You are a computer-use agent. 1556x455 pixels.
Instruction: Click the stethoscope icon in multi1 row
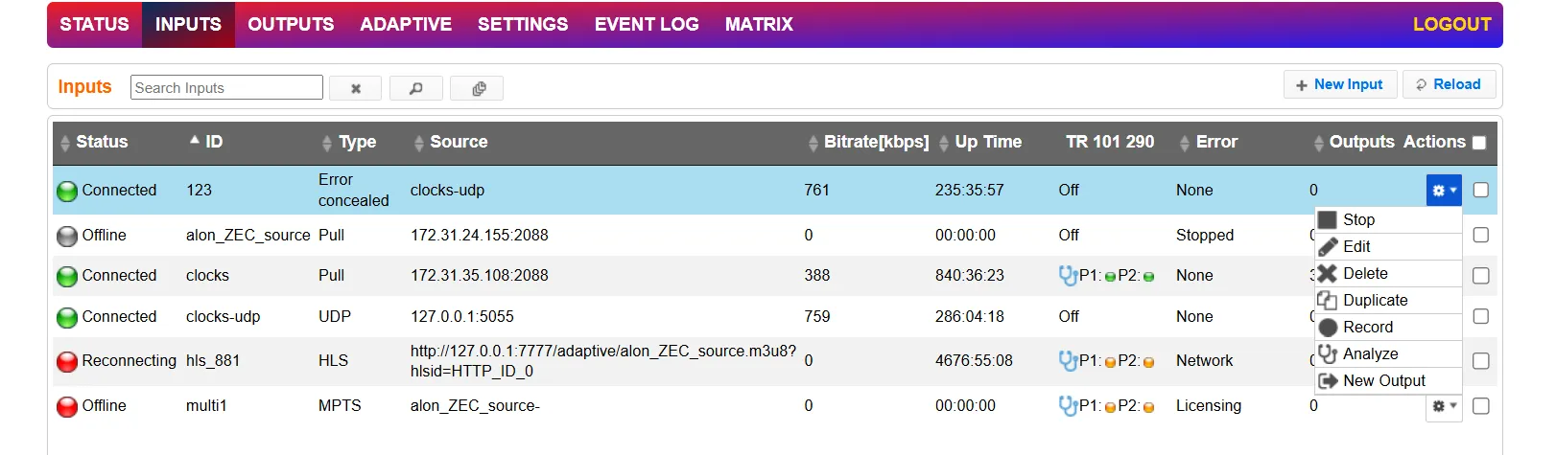click(x=1068, y=406)
